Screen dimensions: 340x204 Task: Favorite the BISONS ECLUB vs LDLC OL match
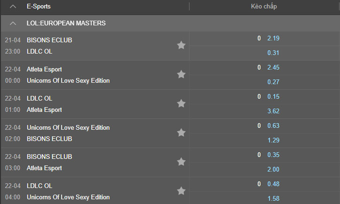181,45
